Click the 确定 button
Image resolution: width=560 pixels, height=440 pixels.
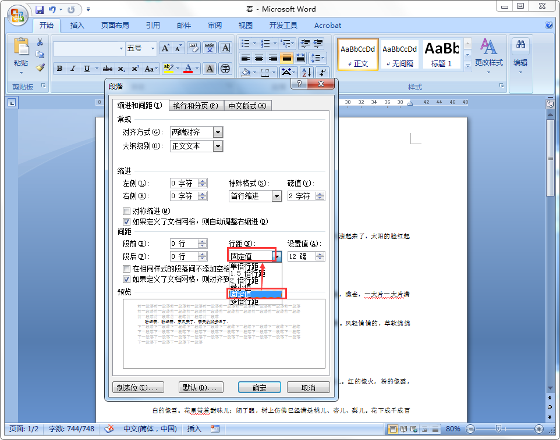[x=259, y=388]
